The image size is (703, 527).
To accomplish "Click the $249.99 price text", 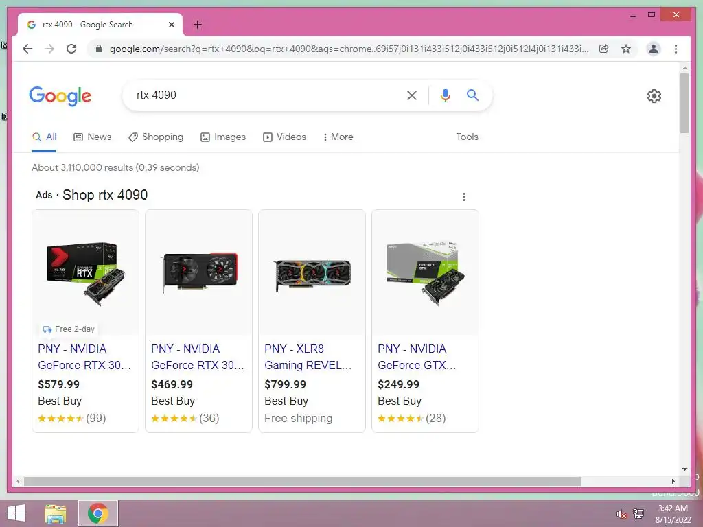I will point(399,384).
